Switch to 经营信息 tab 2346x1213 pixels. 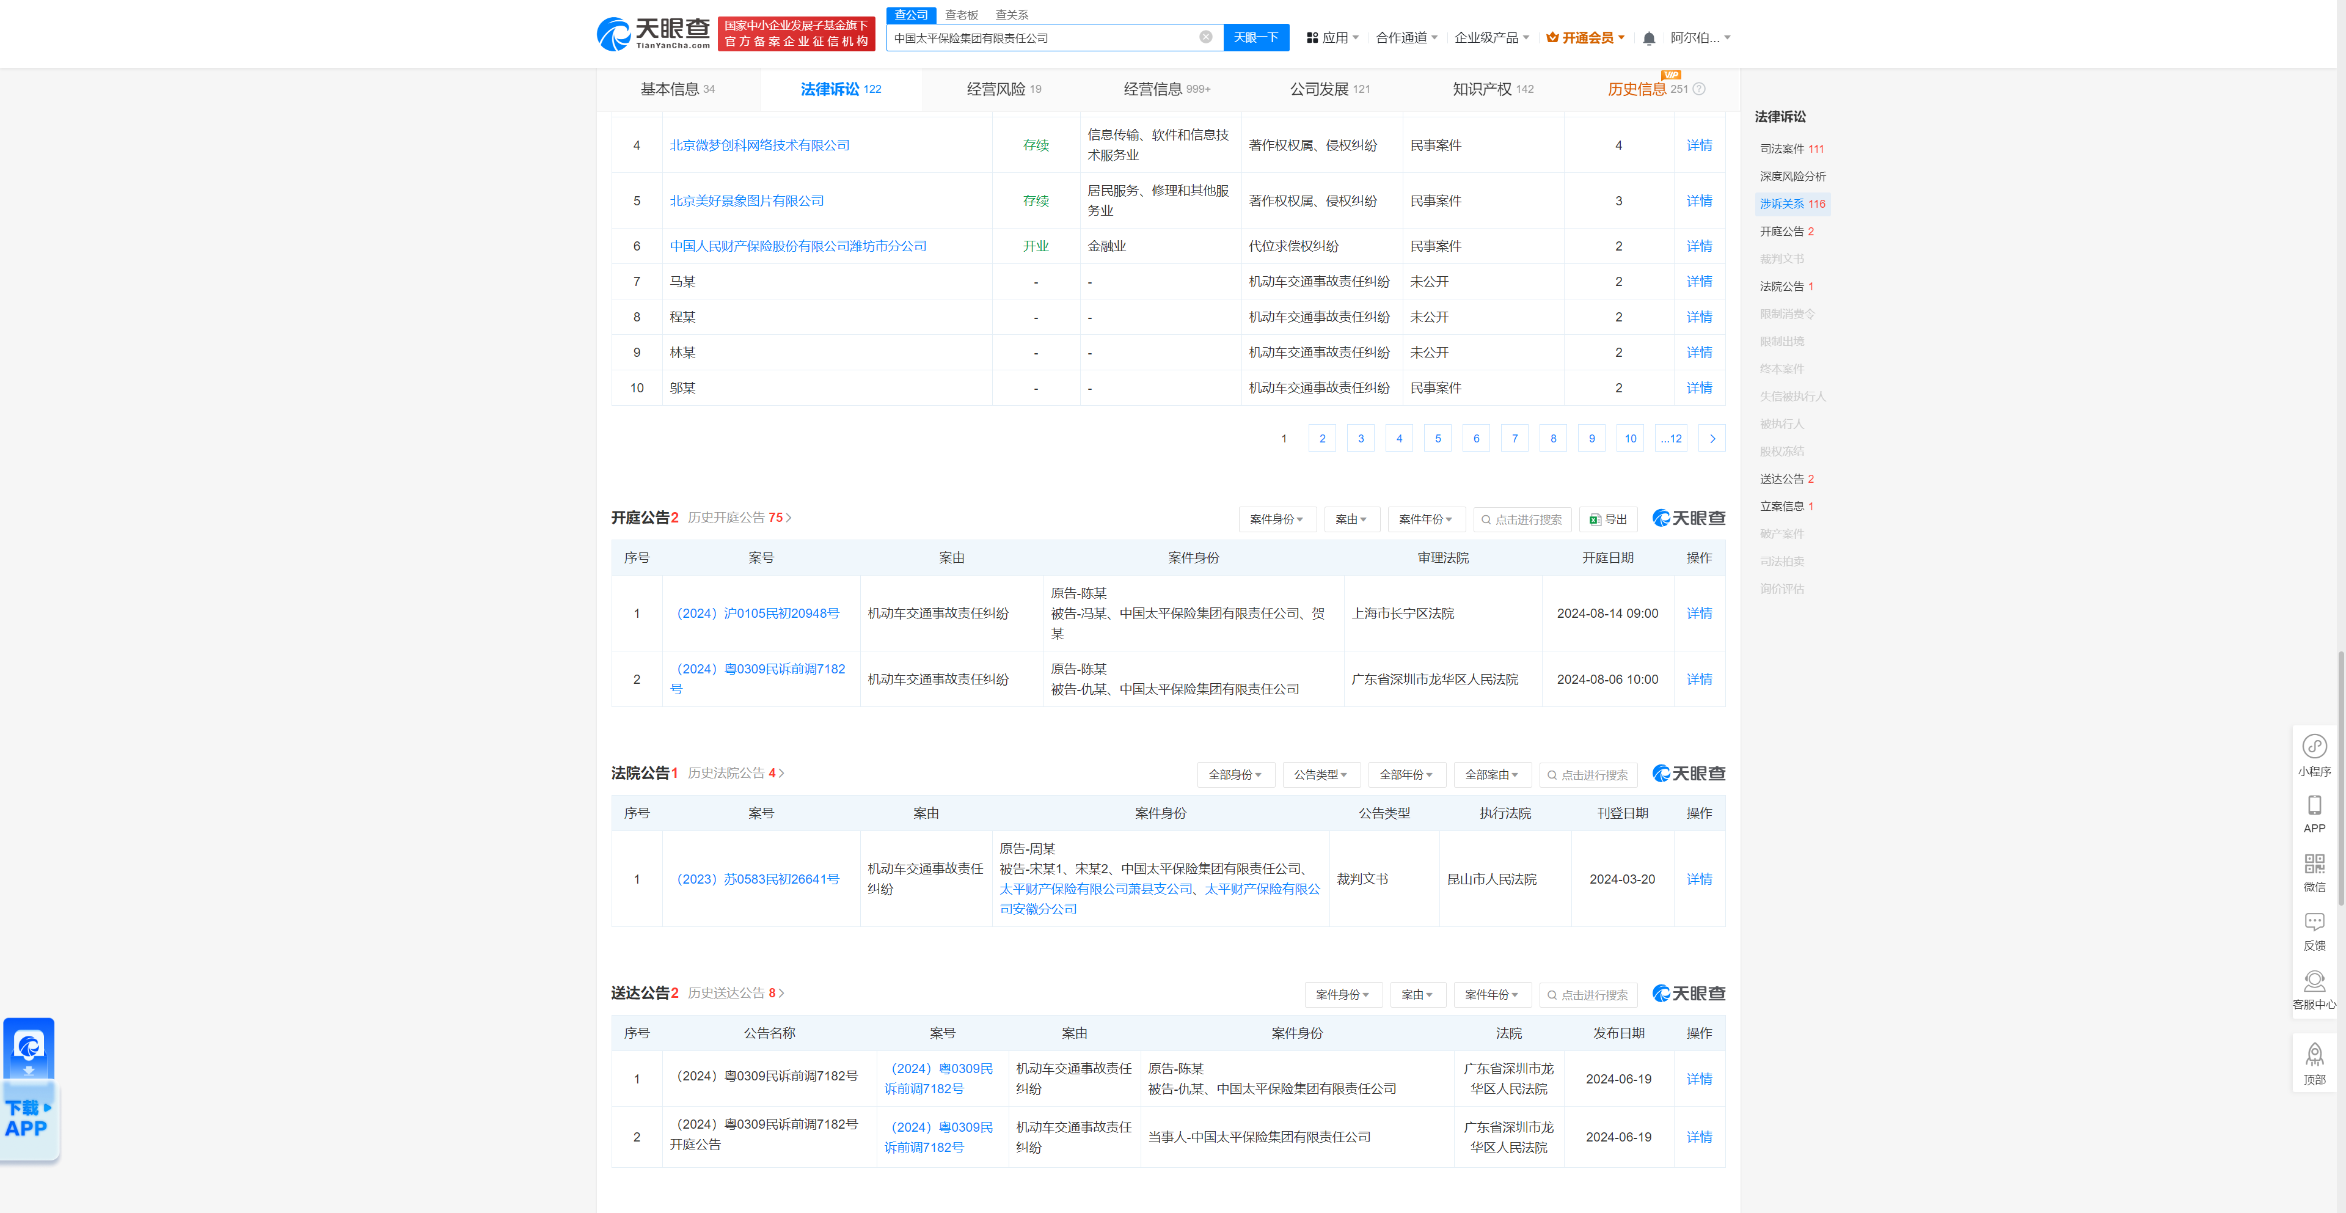tap(1167, 89)
